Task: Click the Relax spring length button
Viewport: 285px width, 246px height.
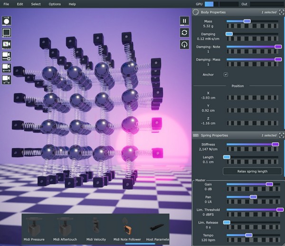Action: [252, 171]
